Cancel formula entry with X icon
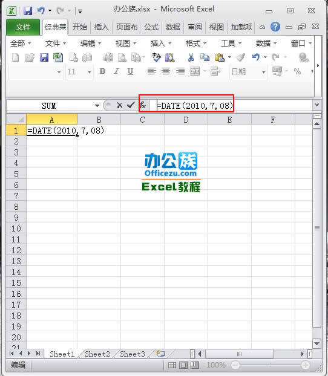 (119, 105)
